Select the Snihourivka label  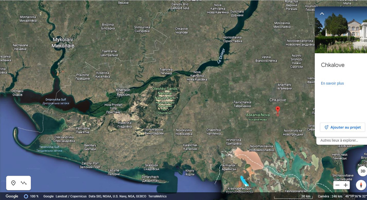click(142, 29)
